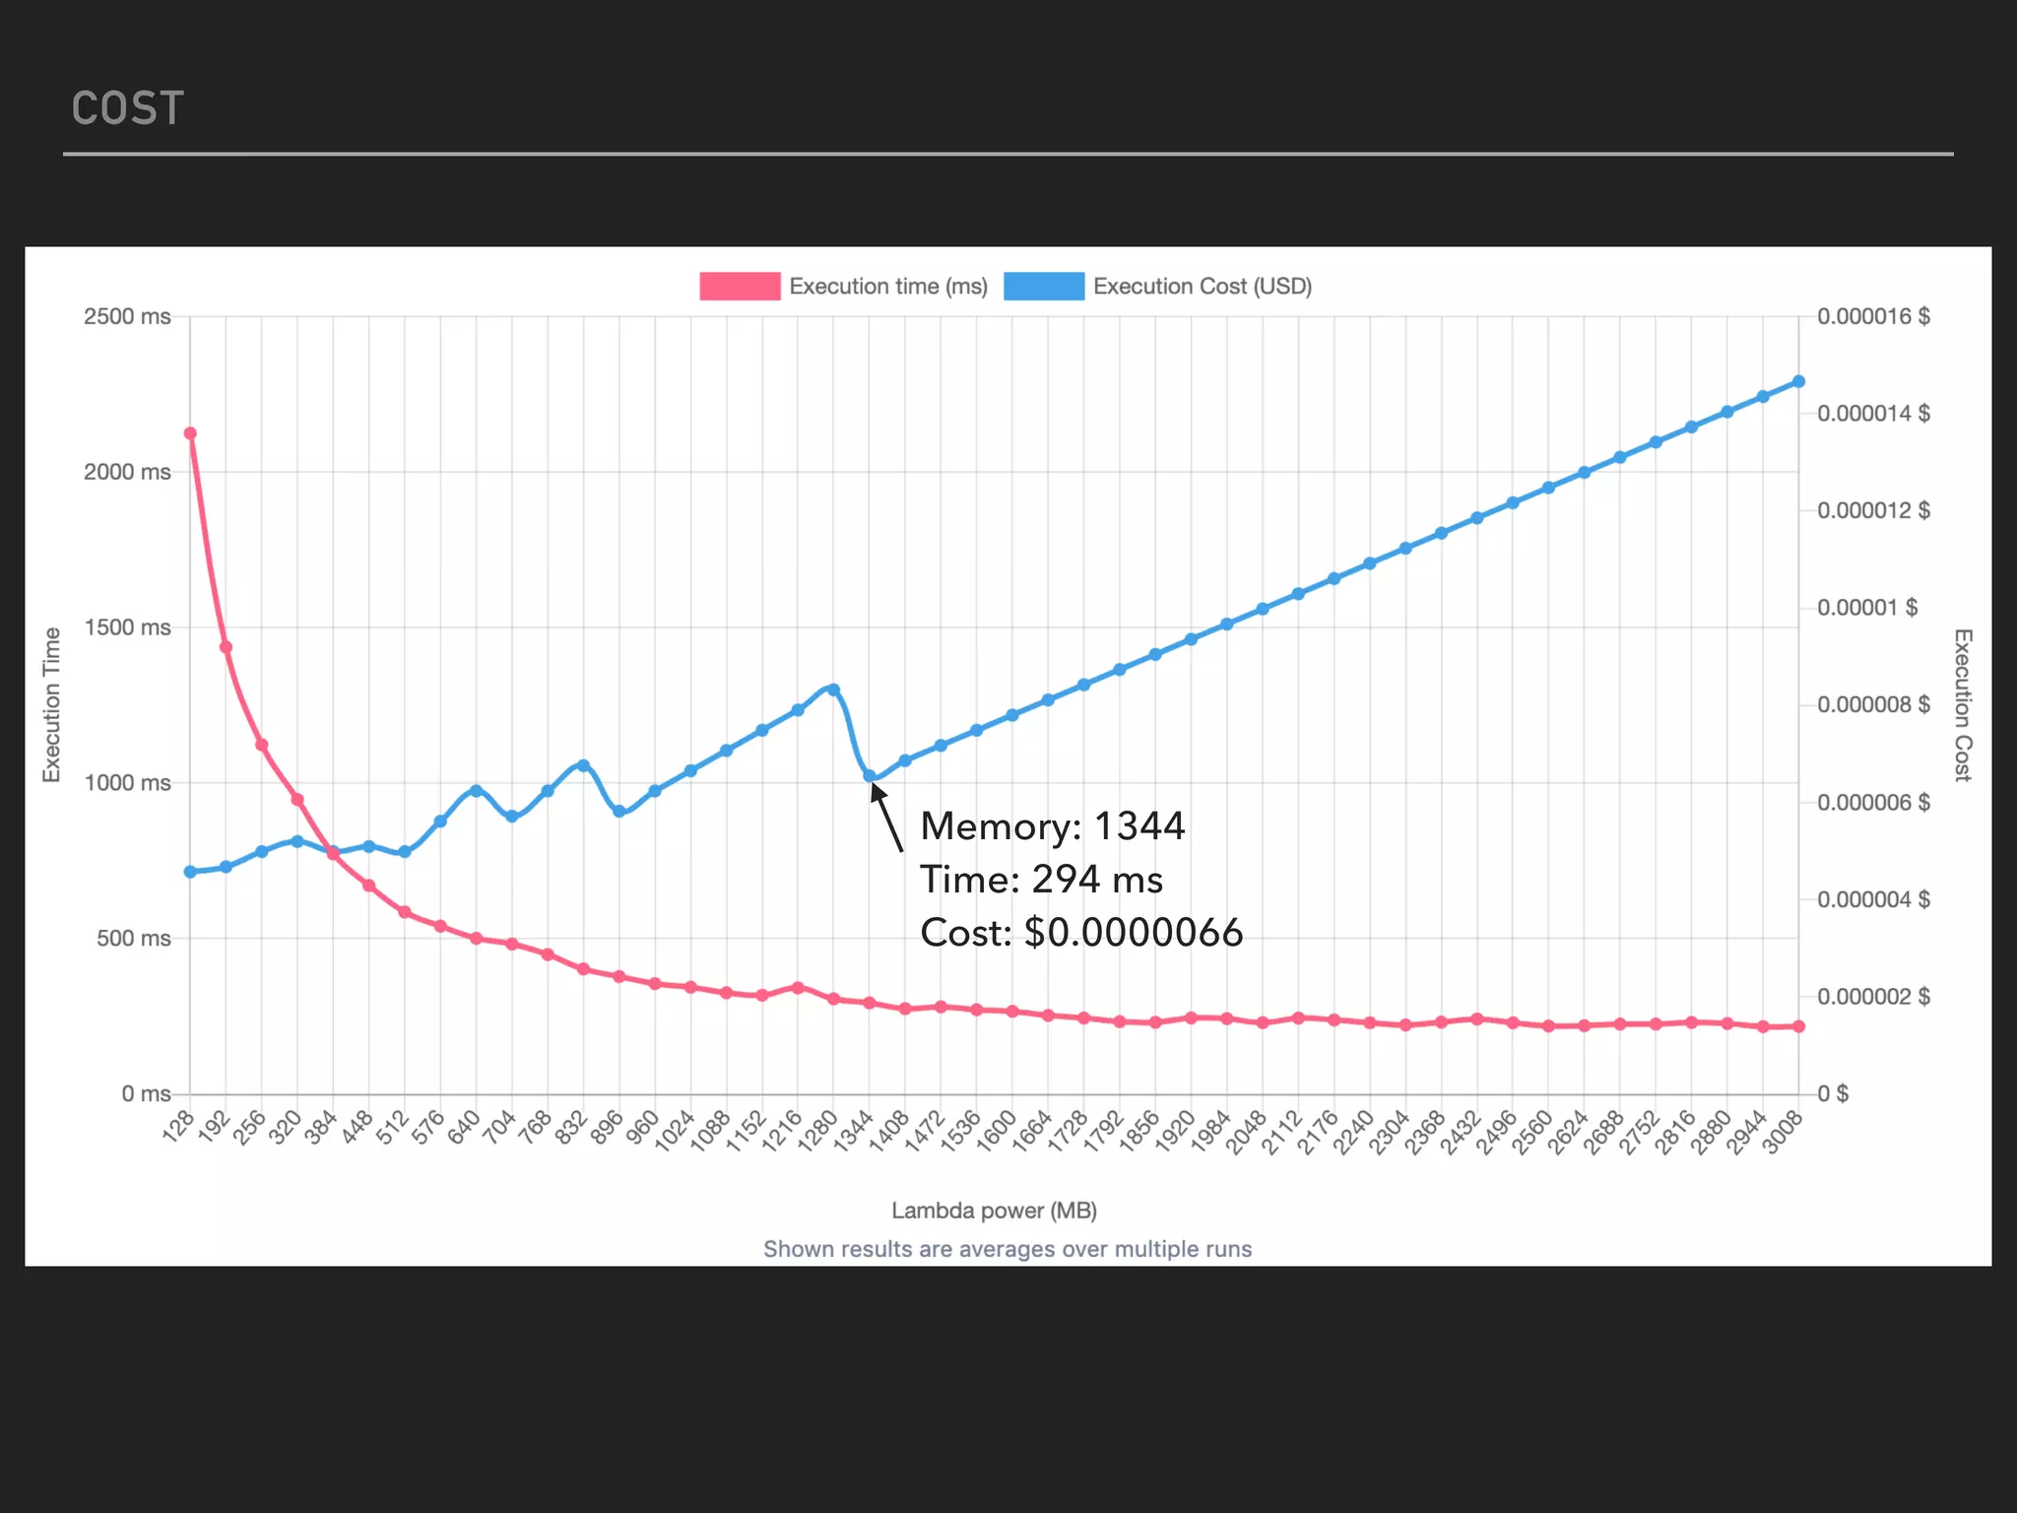The image size is (2017, 1513).
Task: Click the vertical 'Execution Cost' axis title
Action: point(1962,705)
